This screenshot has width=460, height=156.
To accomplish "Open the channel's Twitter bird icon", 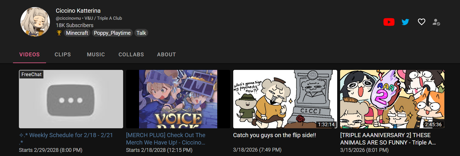I will click(405, 22).
